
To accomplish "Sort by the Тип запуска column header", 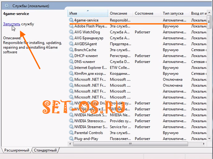I will point(175,13).
